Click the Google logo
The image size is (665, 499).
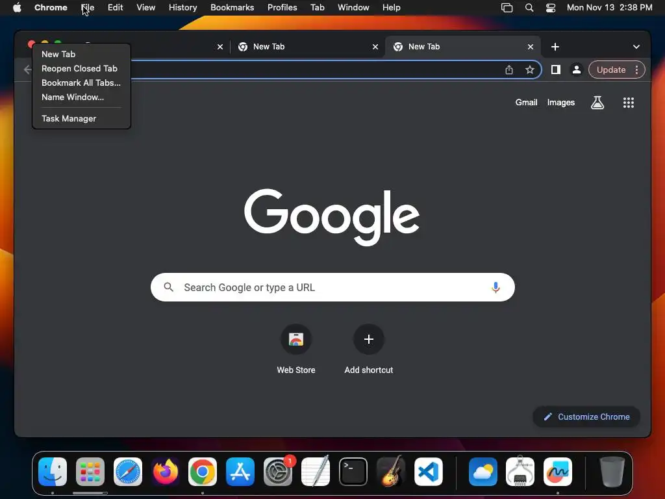click(332, 217)
